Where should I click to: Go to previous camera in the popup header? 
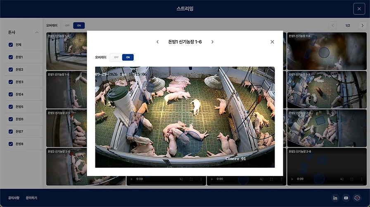point(158,42)
